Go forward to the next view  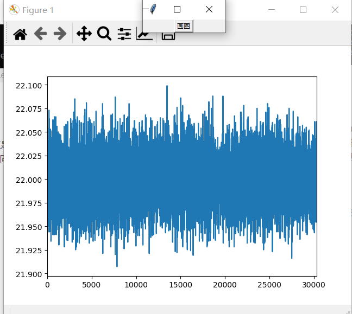coord(60,34)
